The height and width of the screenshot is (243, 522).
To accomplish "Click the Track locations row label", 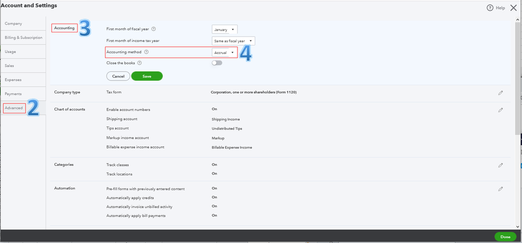I will (x=119, y=174).
